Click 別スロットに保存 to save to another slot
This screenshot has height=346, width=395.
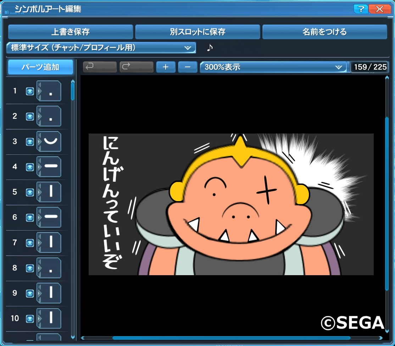coord(197,32)
